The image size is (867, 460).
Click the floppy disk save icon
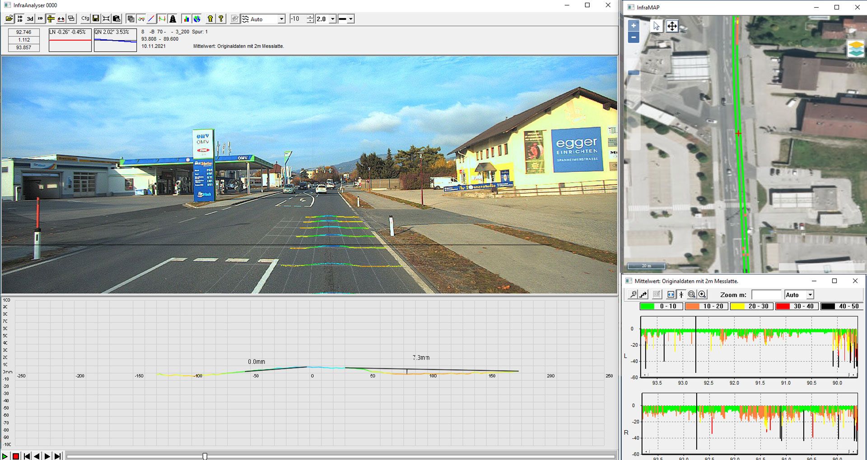tap(96, 19)
